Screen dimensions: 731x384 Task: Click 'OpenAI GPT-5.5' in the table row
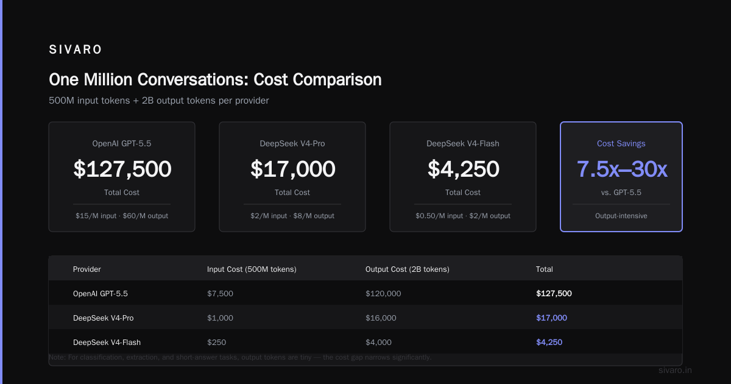tap(101, 293)
